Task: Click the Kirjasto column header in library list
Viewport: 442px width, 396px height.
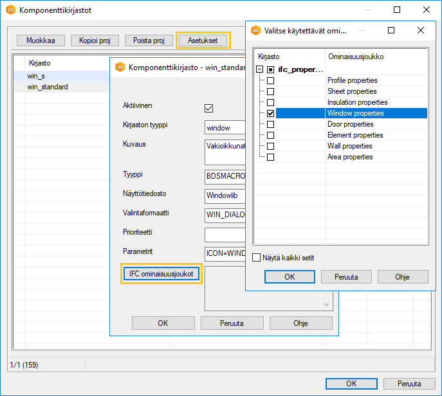Action: coord(40,64)
